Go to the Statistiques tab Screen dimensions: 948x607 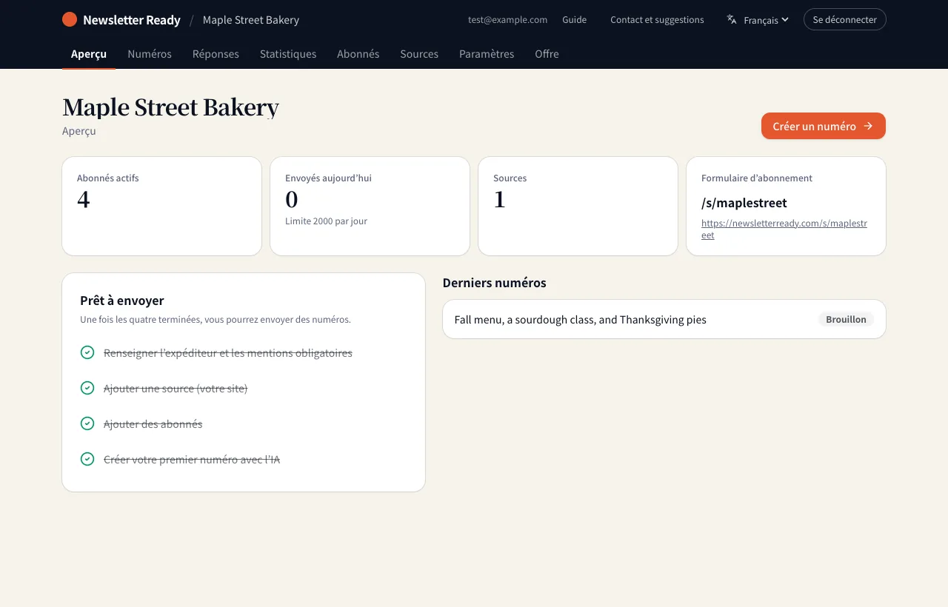click(x=288, y=54)
